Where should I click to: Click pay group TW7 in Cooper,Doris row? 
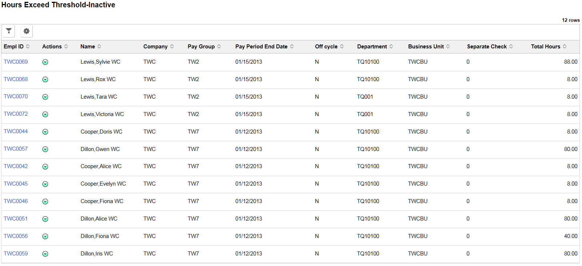tap(193, 132)
